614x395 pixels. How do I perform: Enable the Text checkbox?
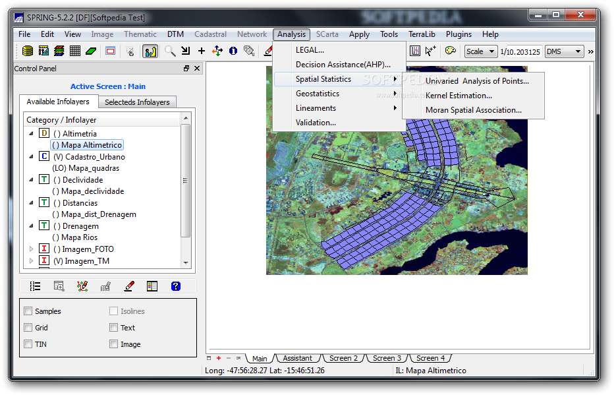[113, 328]
